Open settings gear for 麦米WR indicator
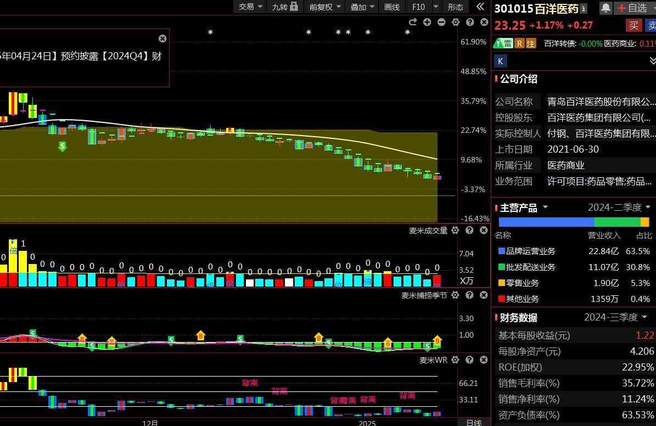The width and height of the screenshot is (656, 426). pos(455,360)
